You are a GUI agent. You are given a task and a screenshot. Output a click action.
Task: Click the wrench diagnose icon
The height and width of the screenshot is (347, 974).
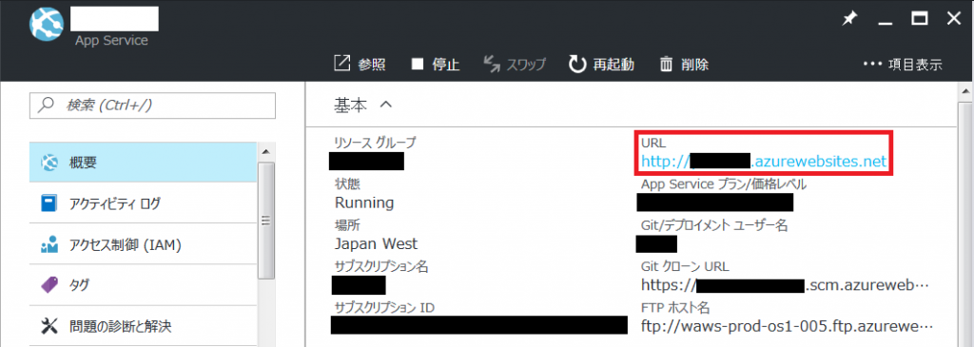pos(49,325)
